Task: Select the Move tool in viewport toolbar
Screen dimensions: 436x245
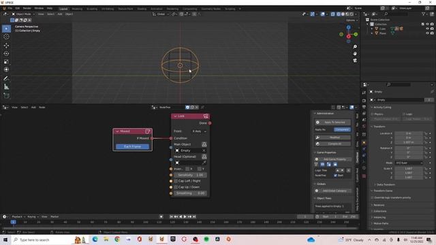Action: point(6,46)
